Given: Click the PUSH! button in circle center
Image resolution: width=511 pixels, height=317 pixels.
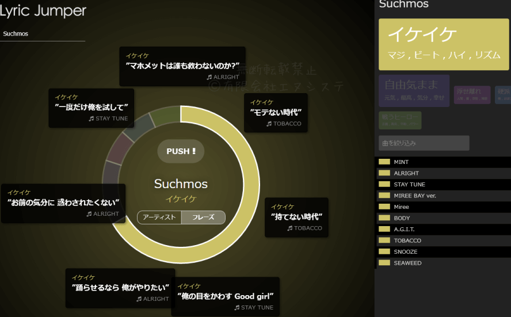Looking at the screenshot, I should coord(181,151).
